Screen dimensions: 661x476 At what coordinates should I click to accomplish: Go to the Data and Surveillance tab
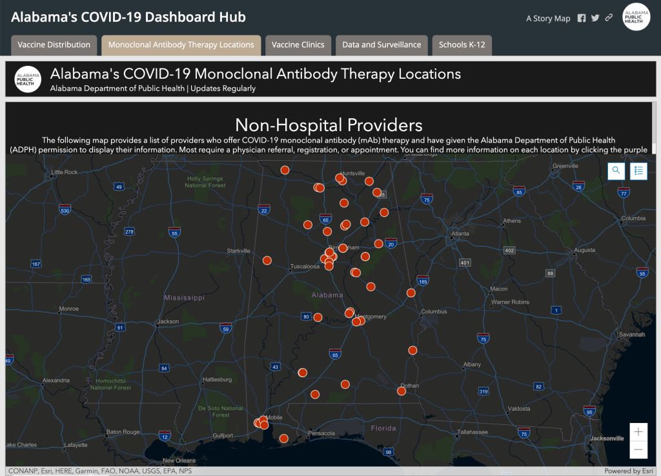click(381, 45)
